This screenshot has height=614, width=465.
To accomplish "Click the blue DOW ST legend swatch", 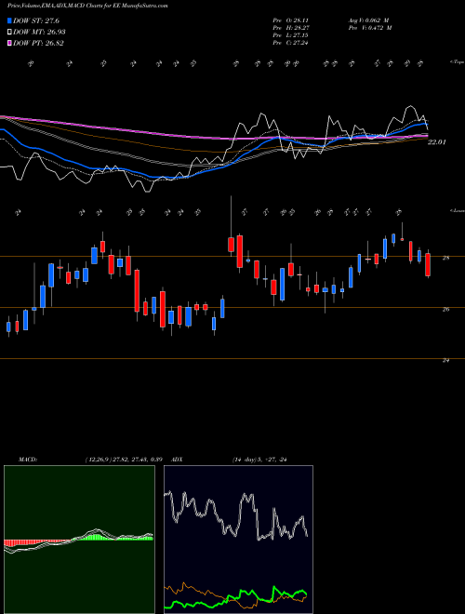I will click(x=10, y=20).
